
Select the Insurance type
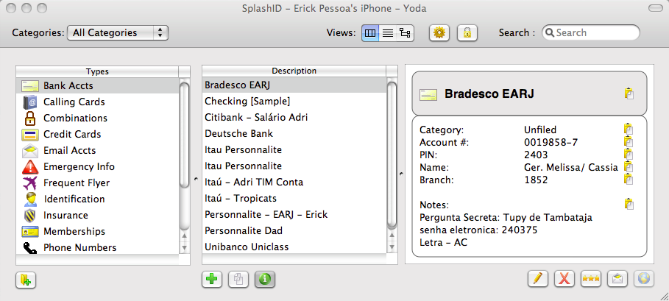pos(97,216)
